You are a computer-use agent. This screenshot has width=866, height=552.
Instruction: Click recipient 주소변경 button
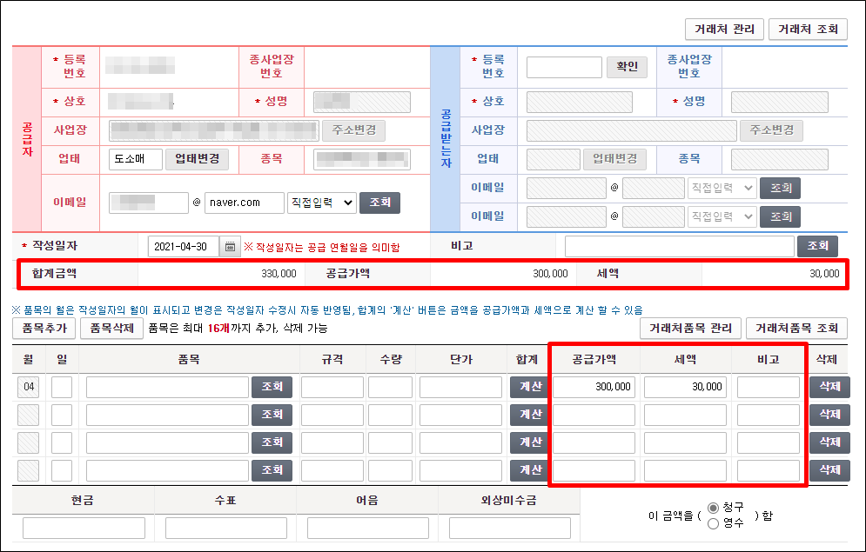pos(771,130)
